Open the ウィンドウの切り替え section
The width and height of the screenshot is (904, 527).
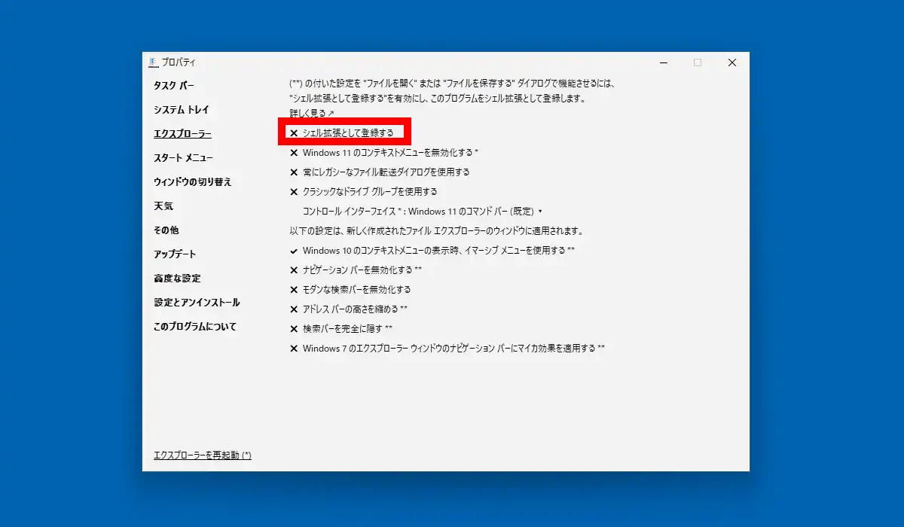coord(193,182)
